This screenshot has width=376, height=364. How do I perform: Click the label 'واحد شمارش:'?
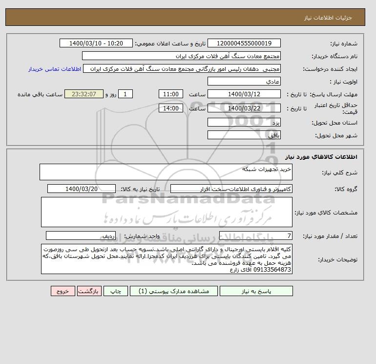tap(142, 236)
